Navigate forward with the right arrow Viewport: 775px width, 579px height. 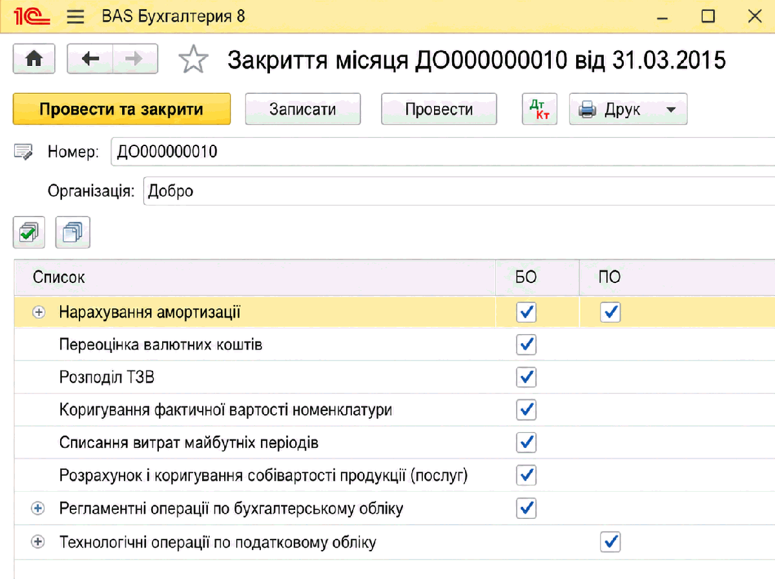[135, 59]
